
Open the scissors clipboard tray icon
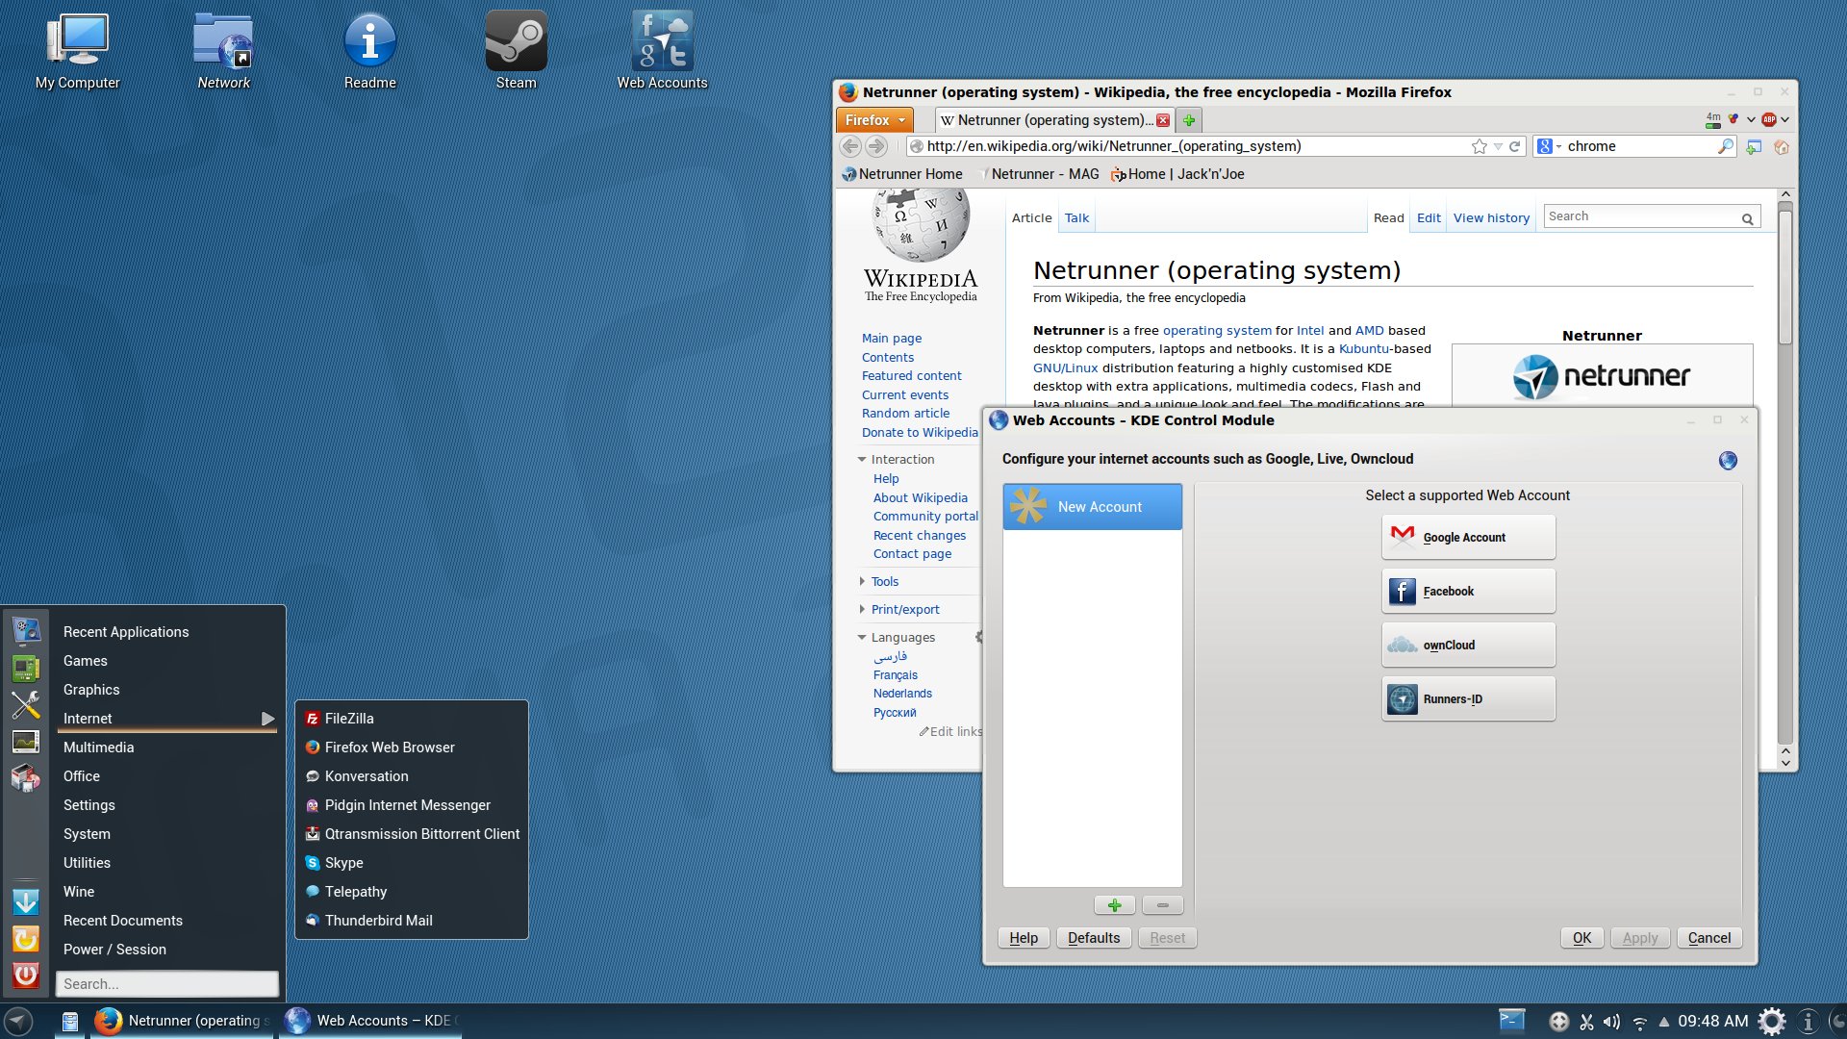(x=1586, y=1022)
